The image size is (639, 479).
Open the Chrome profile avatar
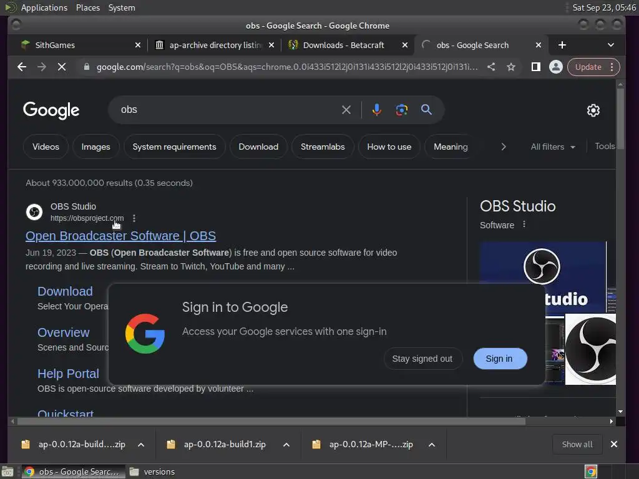555,67
